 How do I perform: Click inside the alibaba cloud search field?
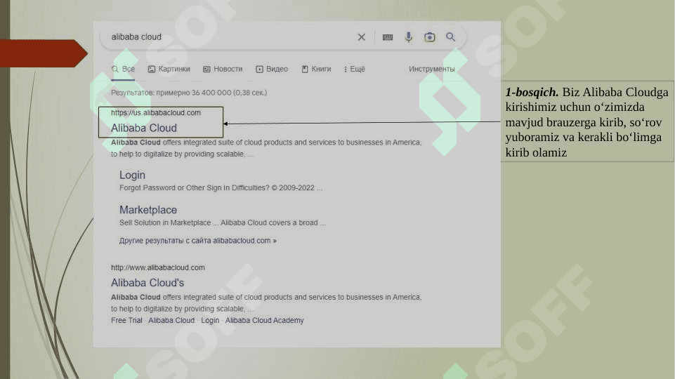(225, 37)
